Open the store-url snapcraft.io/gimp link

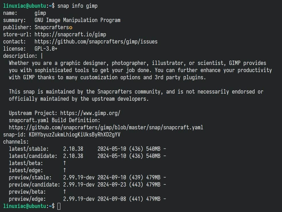(70, 34)
